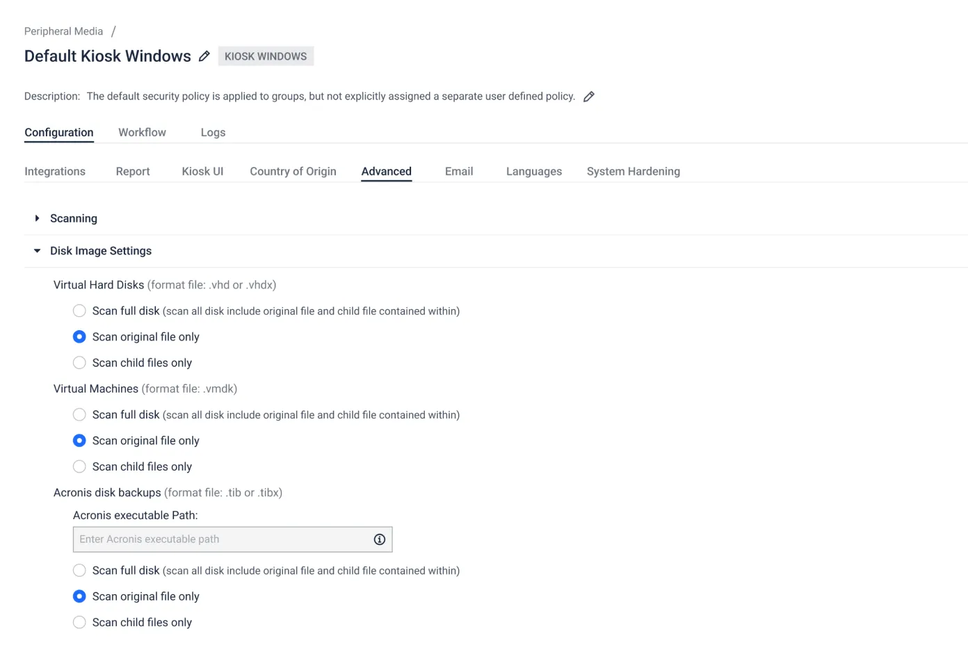Image resolution: width=968 pixels, height=645 pixels.
Task: Click info icon in Acronis path field
Action: [380, 539]
